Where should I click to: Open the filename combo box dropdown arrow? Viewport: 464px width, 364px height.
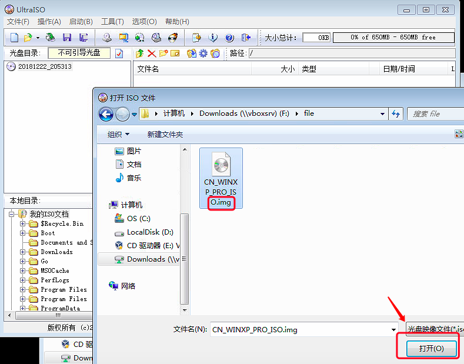click(393, 329)
